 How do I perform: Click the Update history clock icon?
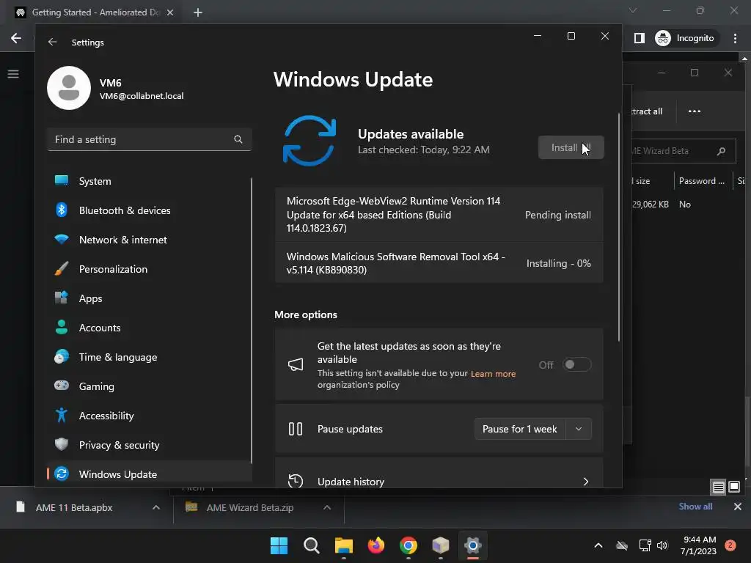296,481
